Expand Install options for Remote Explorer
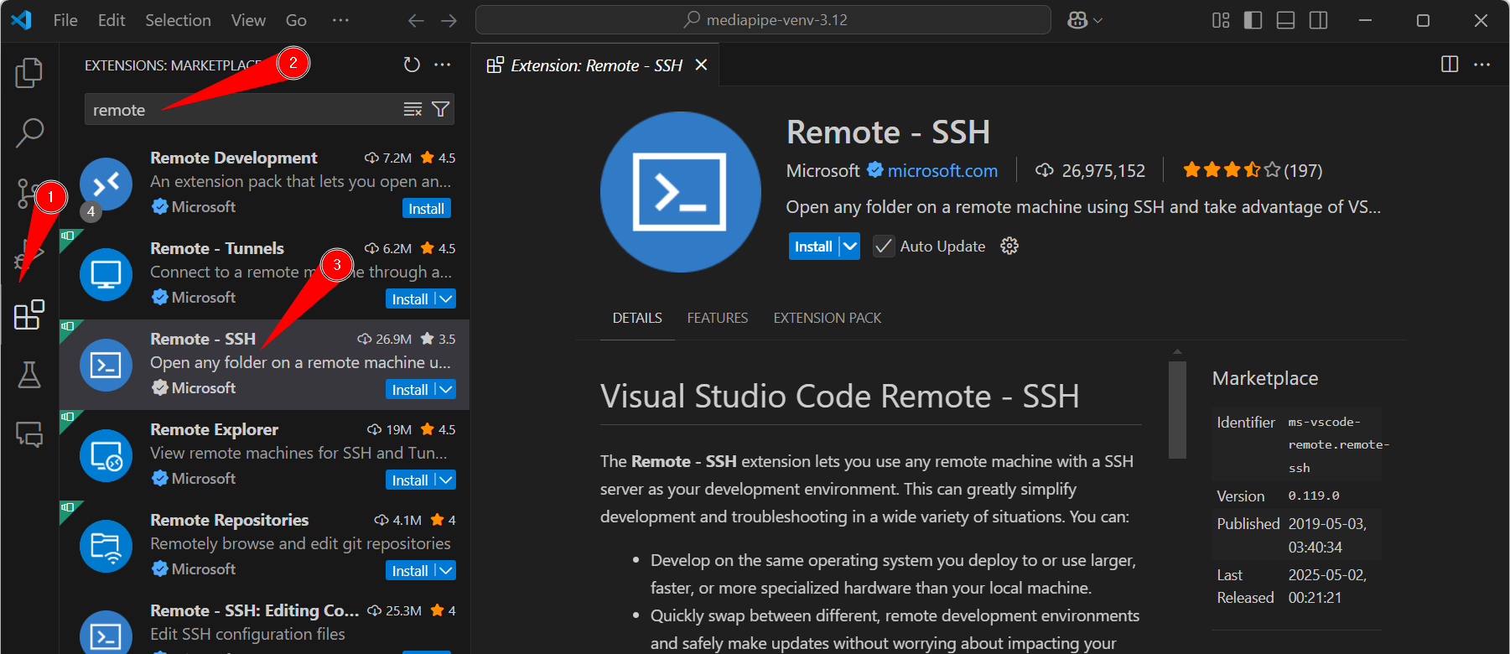1510x654 pixels. 446,480
